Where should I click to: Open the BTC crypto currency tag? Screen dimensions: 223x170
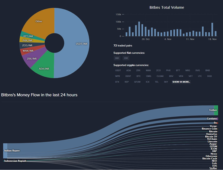[138, 76]
